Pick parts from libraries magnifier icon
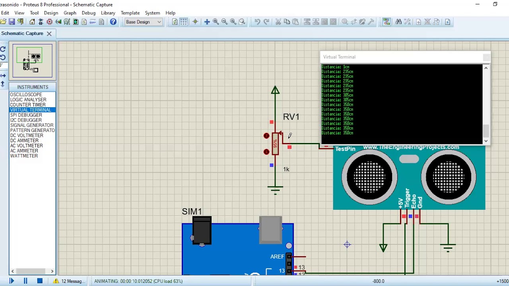The image size is (509, 286). tap(345, 22)
